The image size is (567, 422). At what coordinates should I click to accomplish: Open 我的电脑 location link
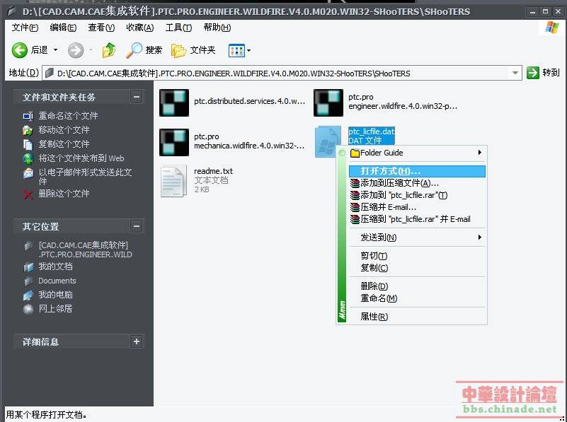click(x=55, y=295)
